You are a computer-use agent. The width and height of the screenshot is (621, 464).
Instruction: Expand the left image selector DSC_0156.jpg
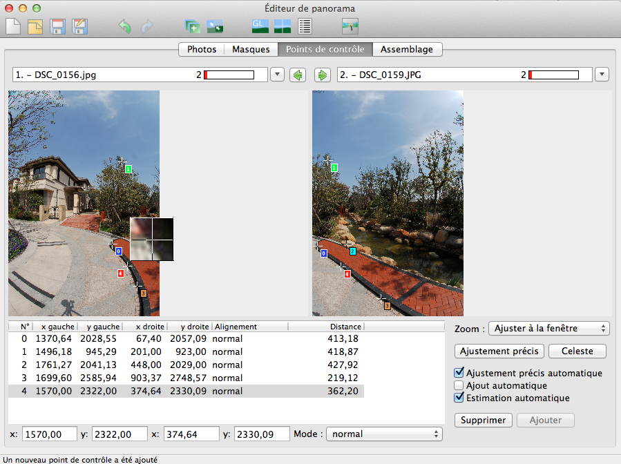coord(277,75)
